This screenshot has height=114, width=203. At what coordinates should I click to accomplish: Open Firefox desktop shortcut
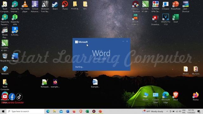click(x=196, y=96)
